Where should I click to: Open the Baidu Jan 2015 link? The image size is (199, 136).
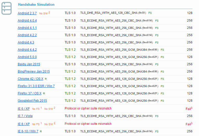click(x=29, y=64)
